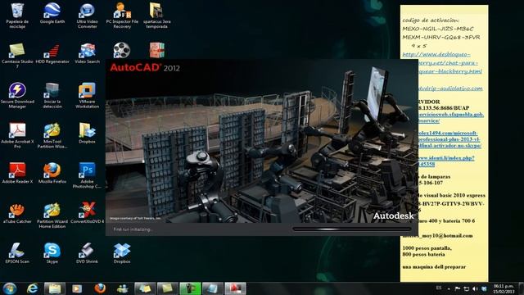Click the ES language indicator
The width and height of the screenshot is (524, 295).
pos(439,288)
